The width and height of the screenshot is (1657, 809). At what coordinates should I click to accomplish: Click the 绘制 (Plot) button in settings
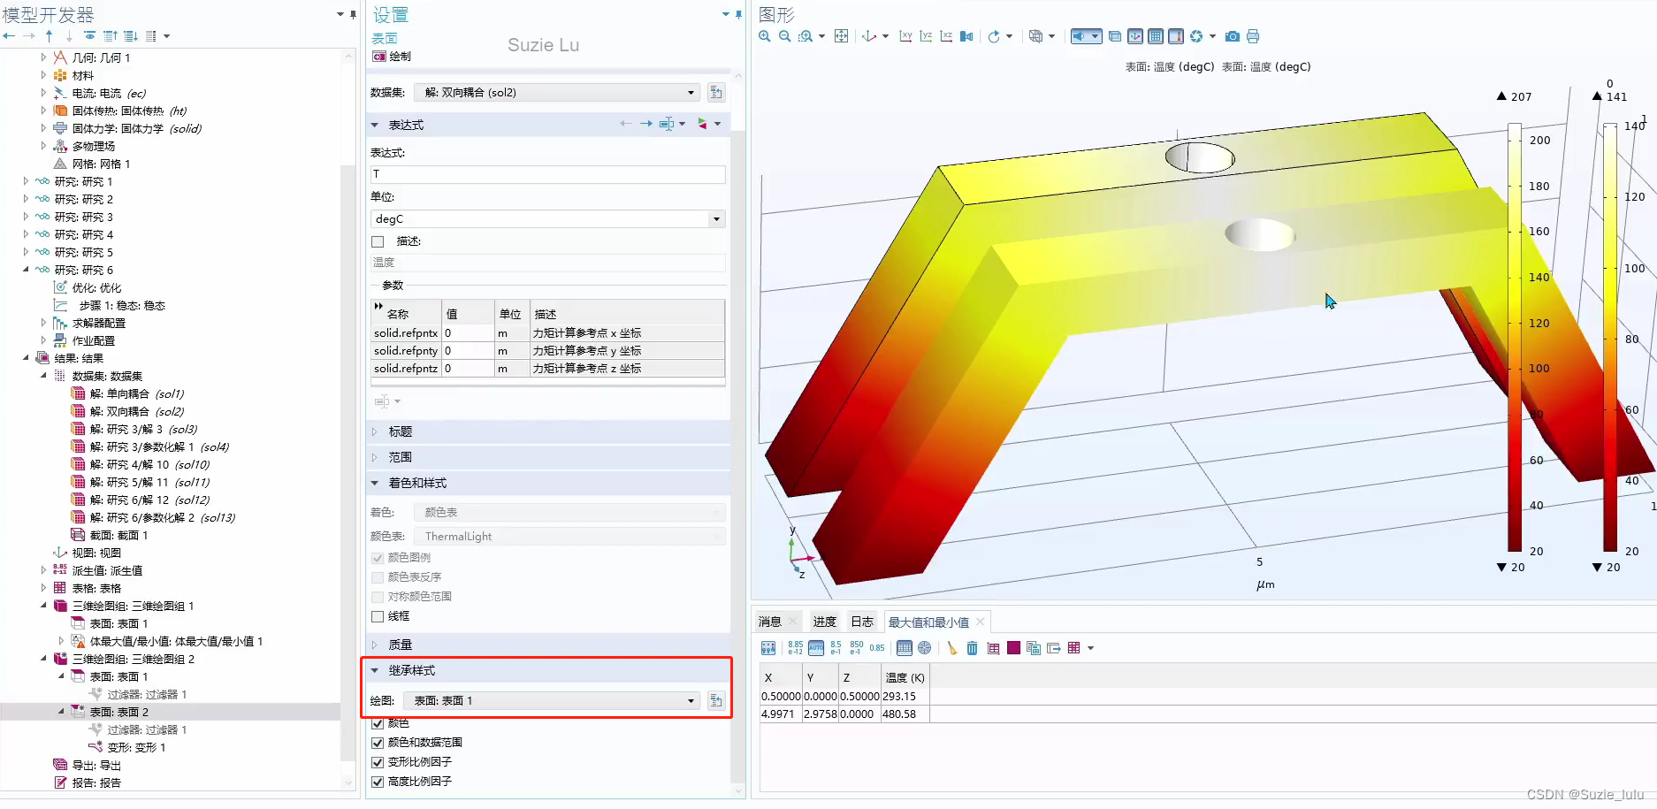pos(392,56)
